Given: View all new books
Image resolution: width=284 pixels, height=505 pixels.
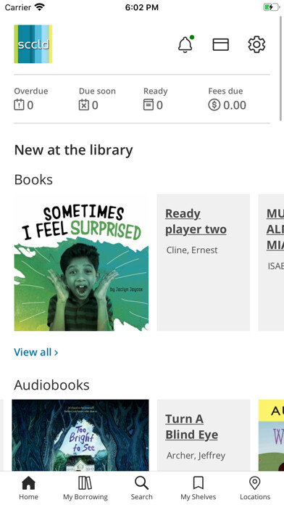Looking at the screenshot, I should click(x=36, y=352).
